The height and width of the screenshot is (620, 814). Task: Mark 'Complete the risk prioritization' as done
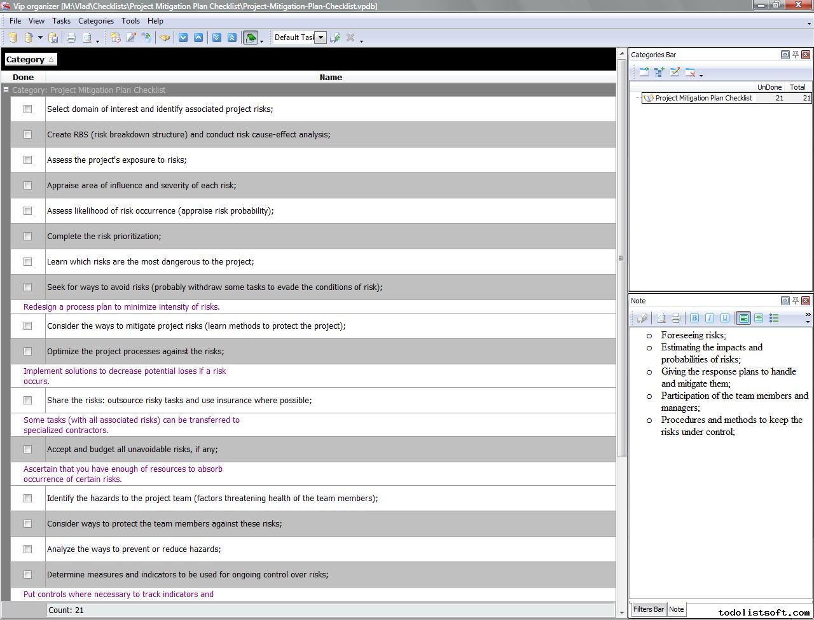pyautogui.click(x=27, y=237)
